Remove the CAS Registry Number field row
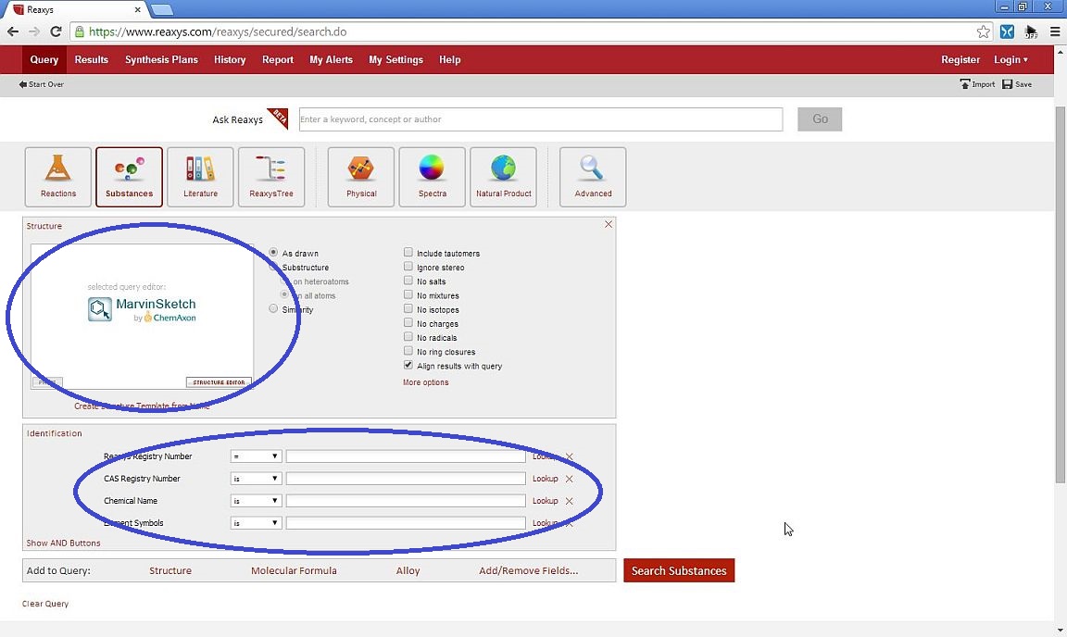 (569, 479)
